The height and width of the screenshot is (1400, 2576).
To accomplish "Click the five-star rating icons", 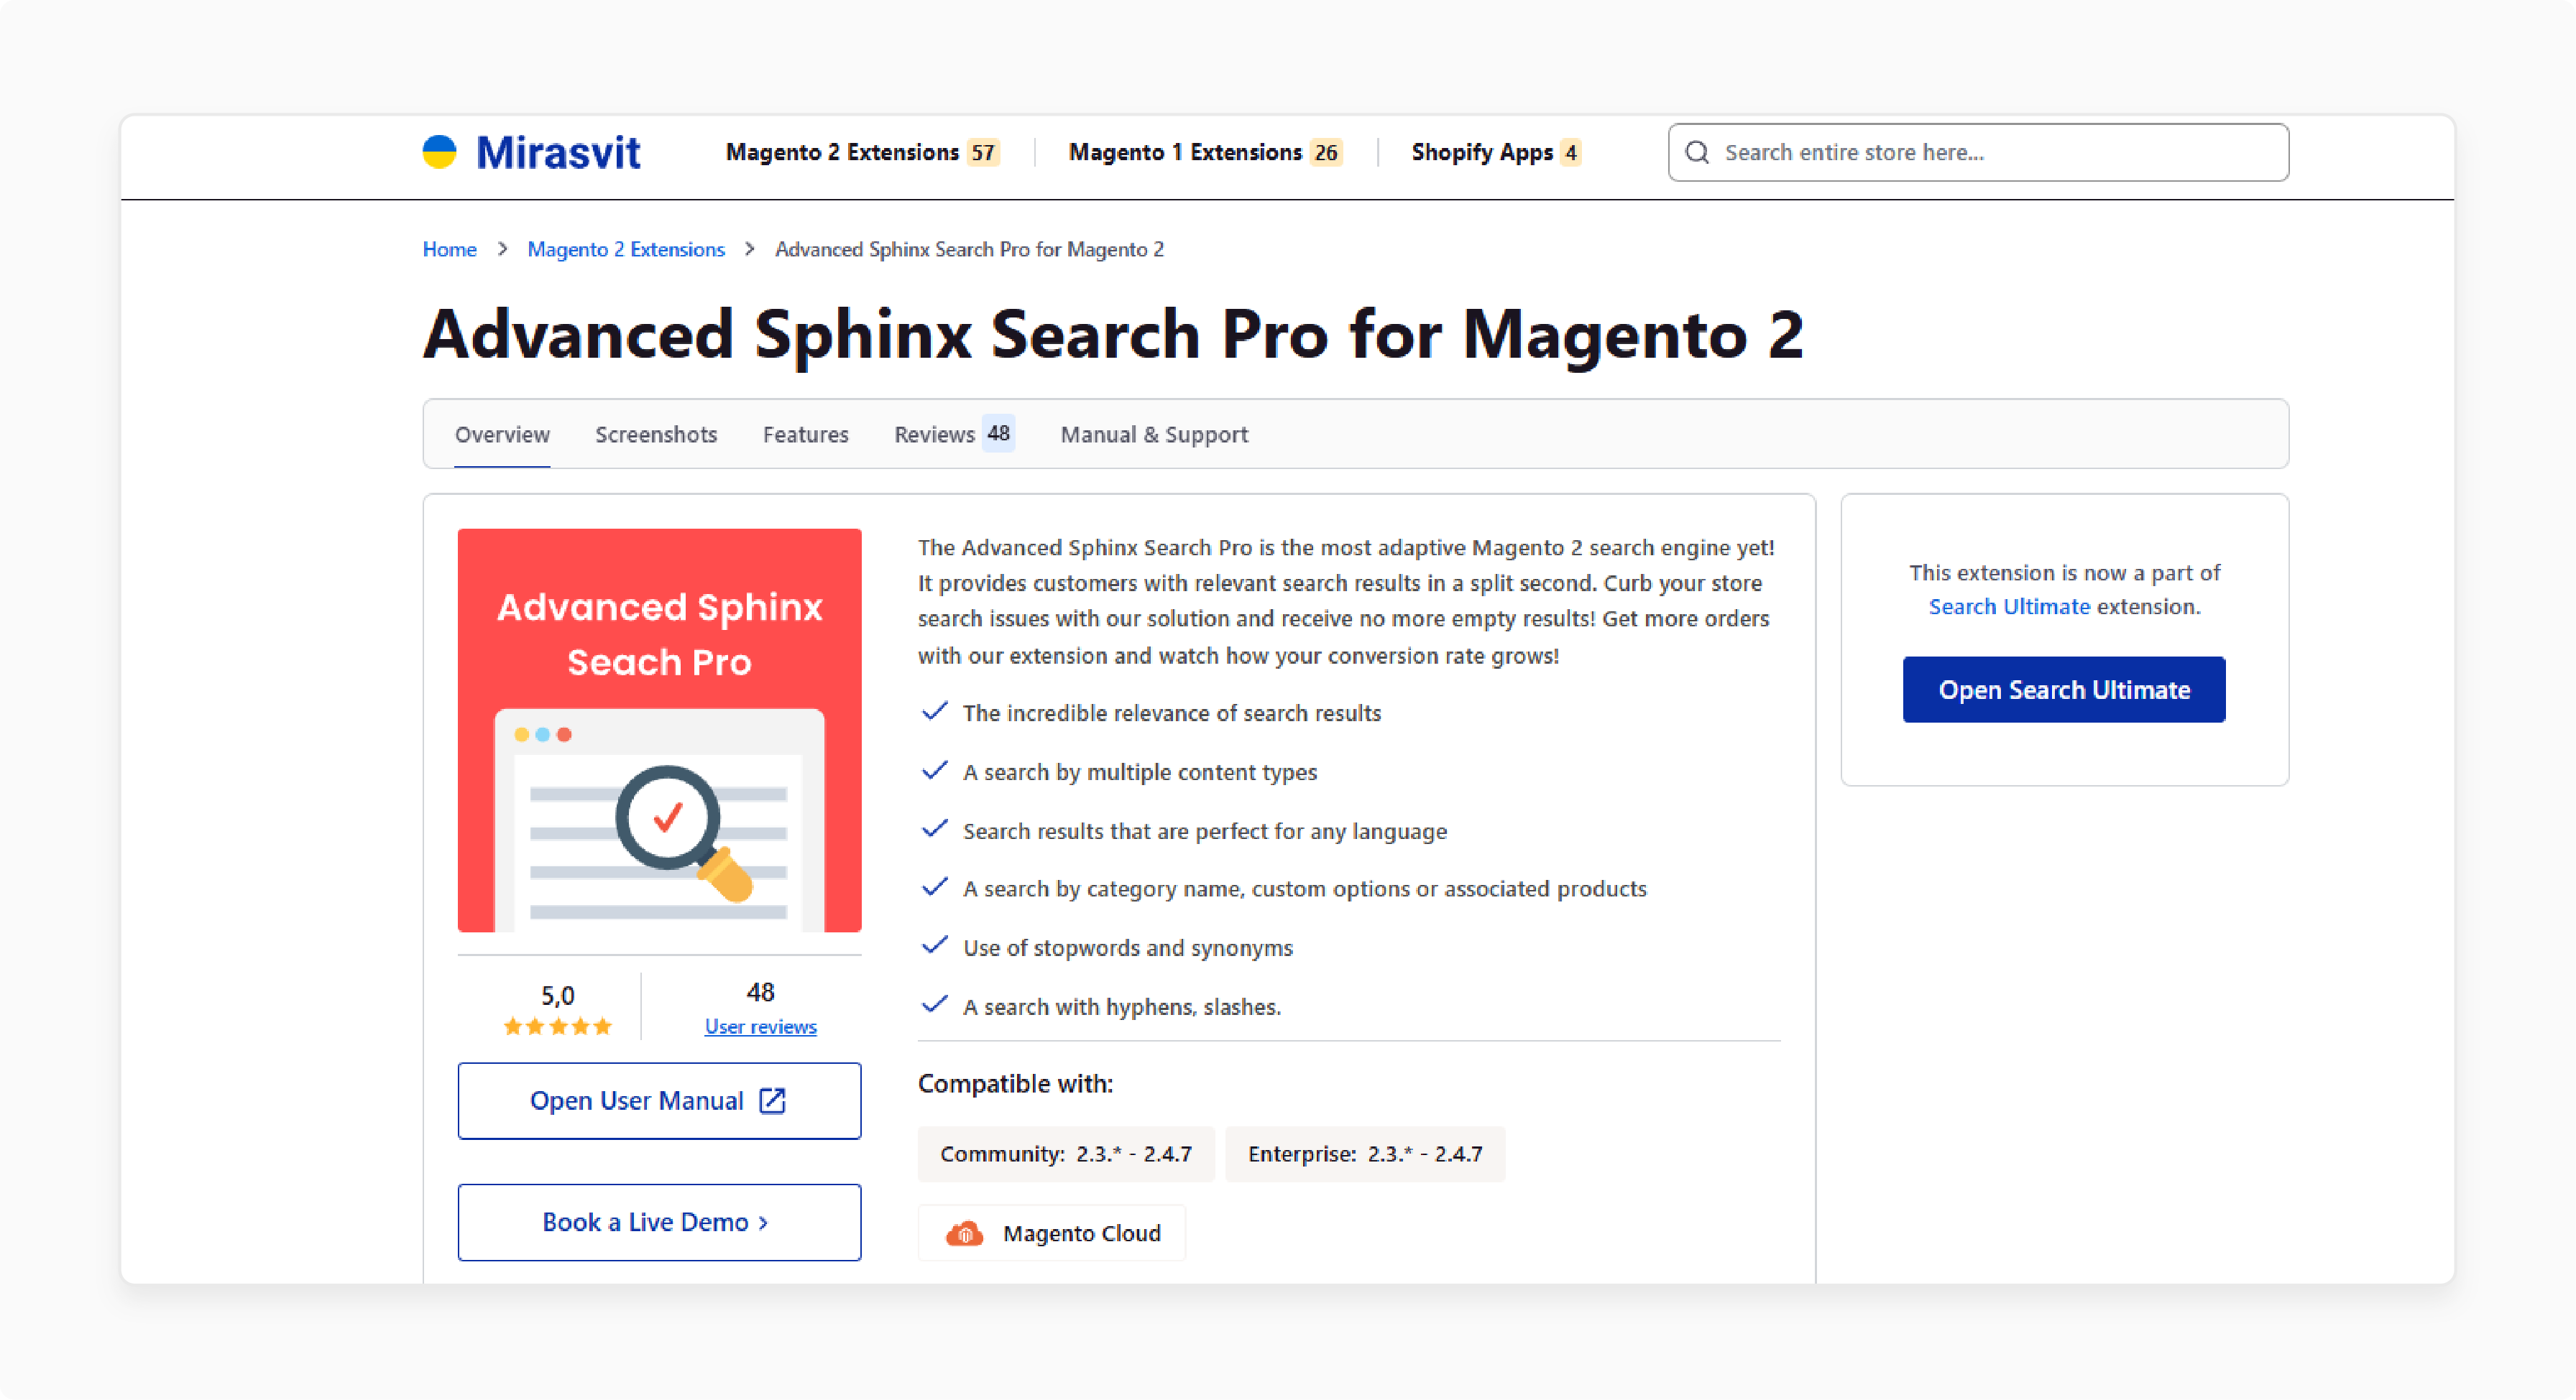I will click(557, 1026).
